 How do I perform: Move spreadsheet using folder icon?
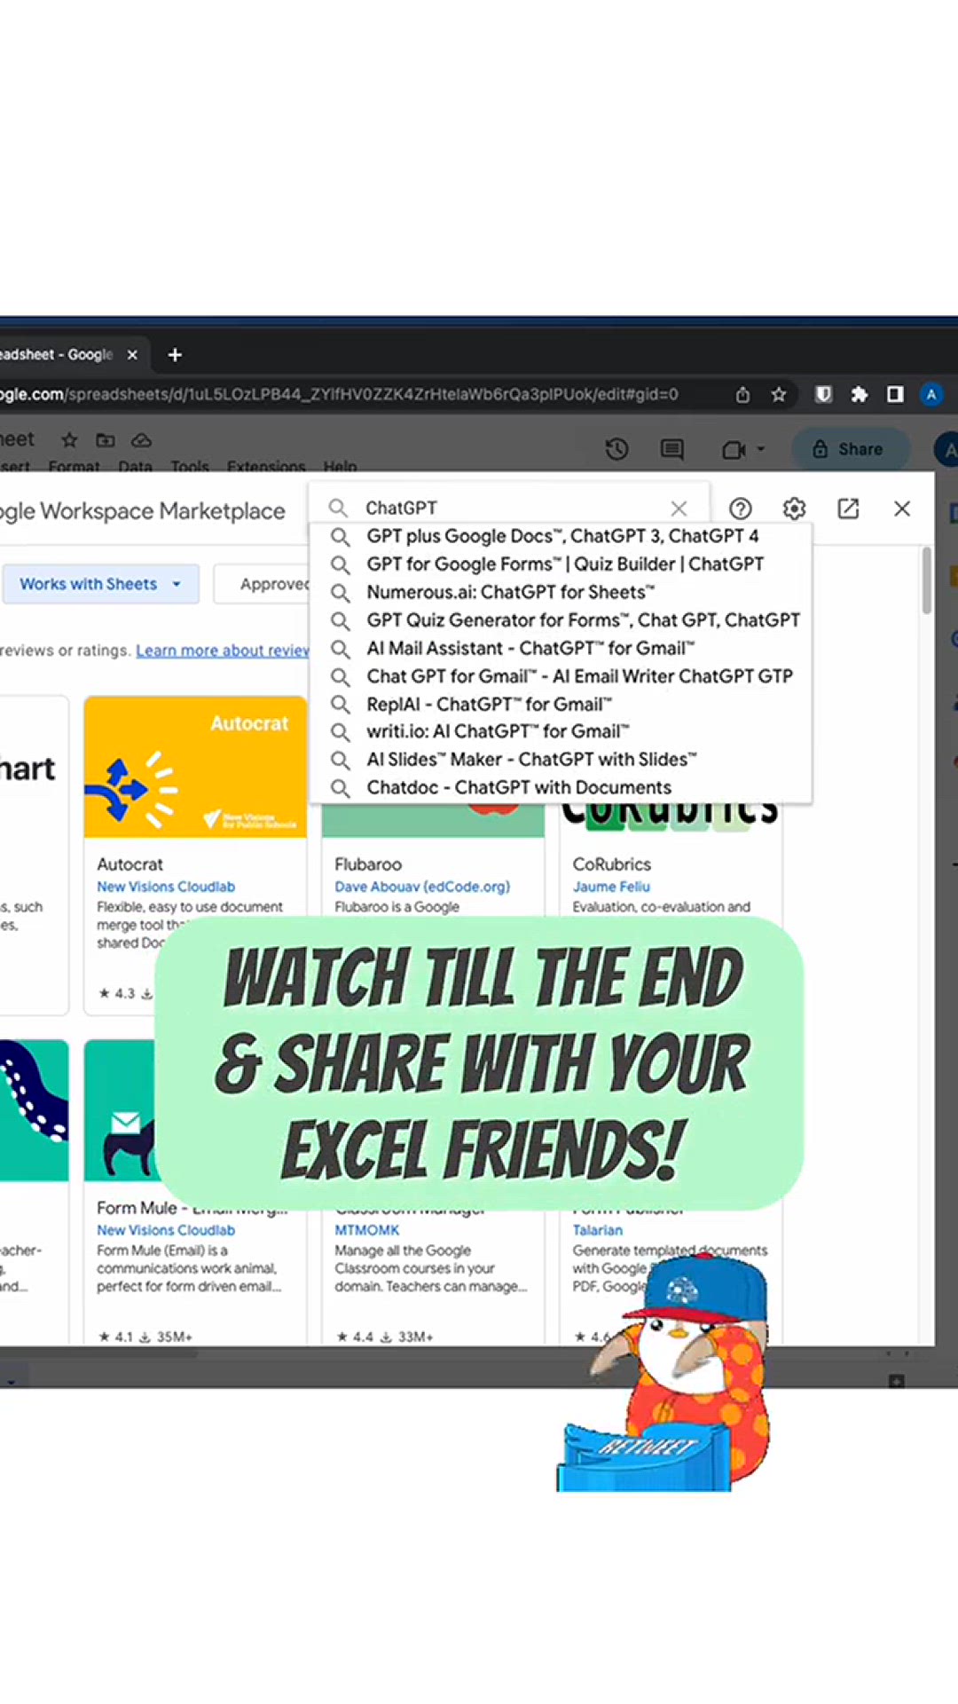[106, 440]
